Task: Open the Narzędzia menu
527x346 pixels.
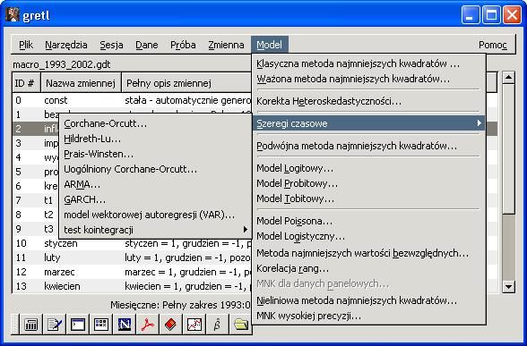Action: (66, 45)
